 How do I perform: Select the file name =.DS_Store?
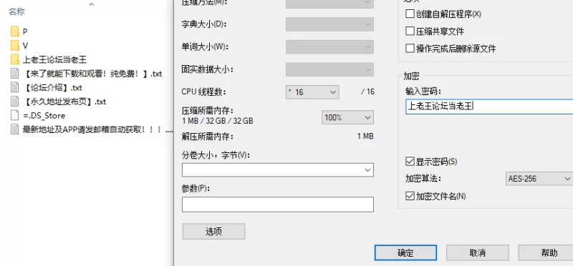click(44, 116)
